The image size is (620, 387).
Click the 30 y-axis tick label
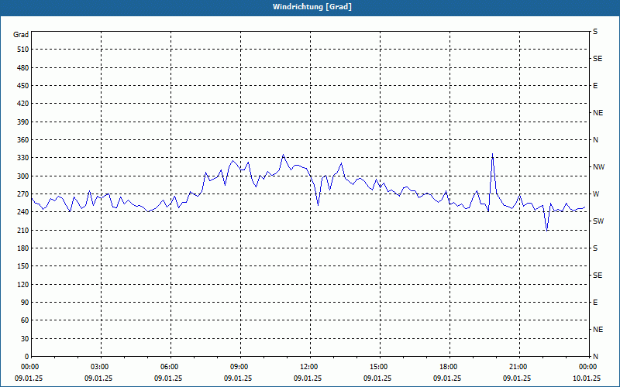(25, 339)
